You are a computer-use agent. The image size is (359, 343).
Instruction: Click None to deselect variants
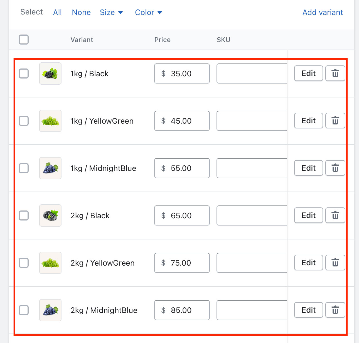[81, 13]
